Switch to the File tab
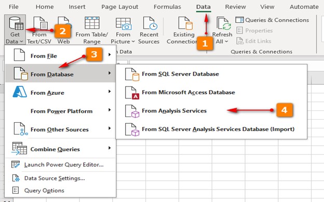Image resolution: width=324 pixels, height=202 pixels. click(14, 7)
